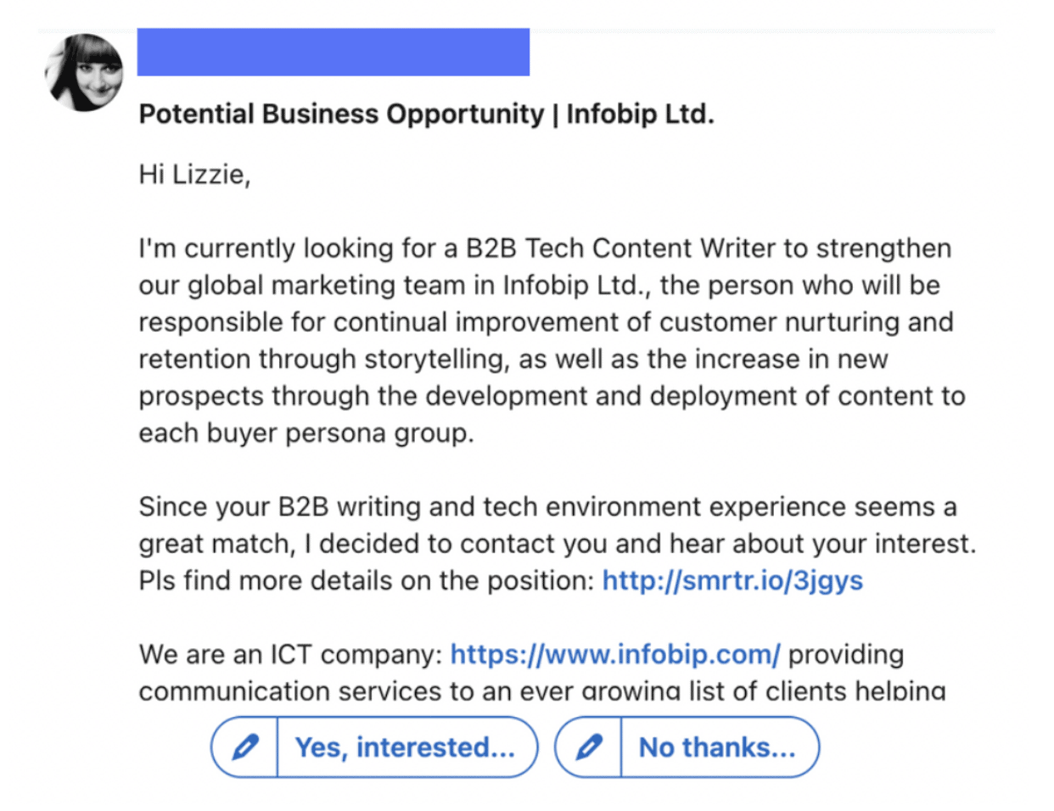This screenshot has height=811, width=1054.
Task: Visit the www.infobip.com website link
Action: (614, 655)
